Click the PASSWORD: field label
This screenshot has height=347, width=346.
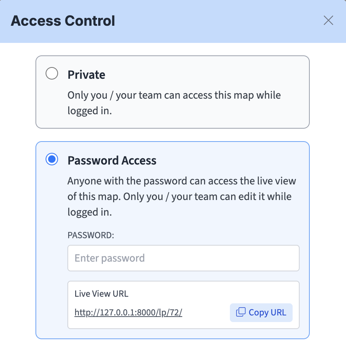click(91, 235)
